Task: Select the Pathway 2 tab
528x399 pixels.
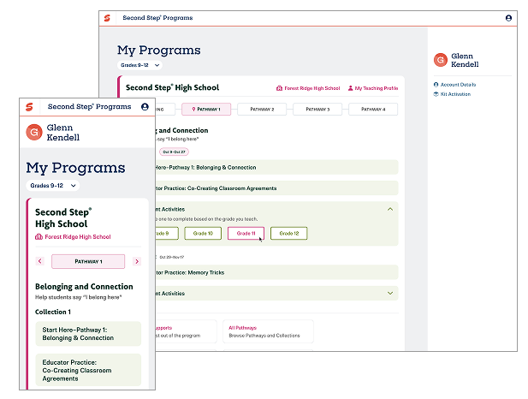Action: pyautogui.click(x=262, y=110)
